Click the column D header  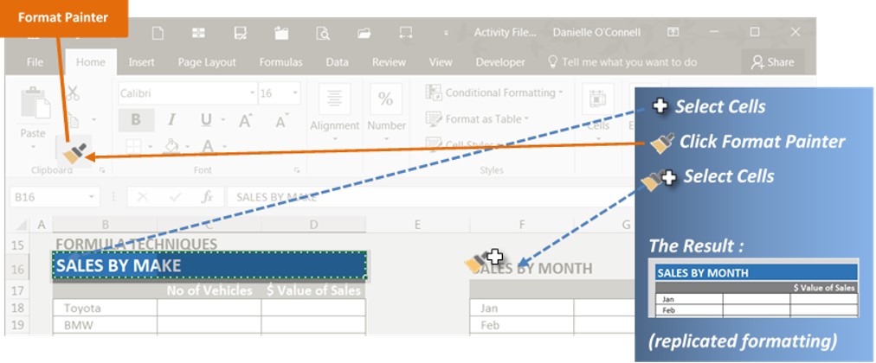click(313, 225)
